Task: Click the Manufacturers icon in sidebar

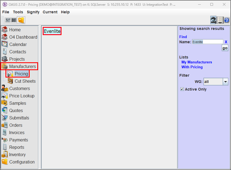Action: pyautogui.click(x=5, y=66)
